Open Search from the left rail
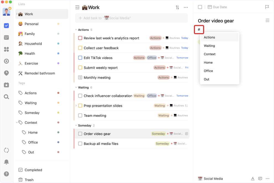 point(6,96)
